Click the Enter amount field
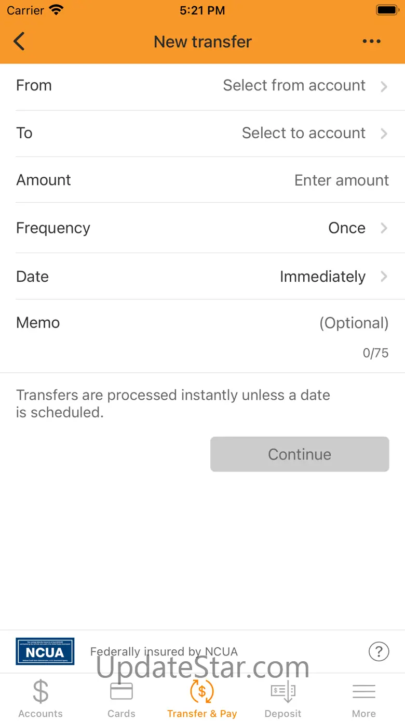This screenshot has width=405, height=721. [341, 180]
